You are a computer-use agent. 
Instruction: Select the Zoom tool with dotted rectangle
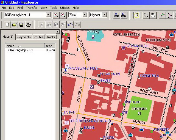pyautogui.click(x=146, y=15)
